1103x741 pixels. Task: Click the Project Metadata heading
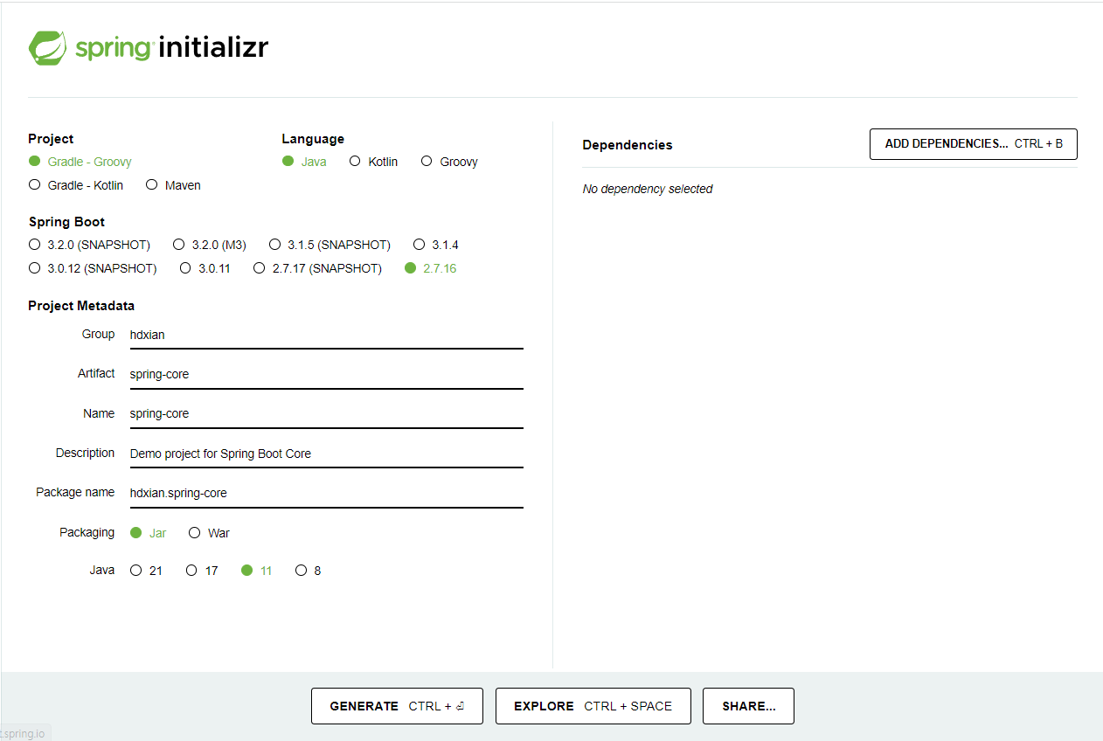coord(81,306)
